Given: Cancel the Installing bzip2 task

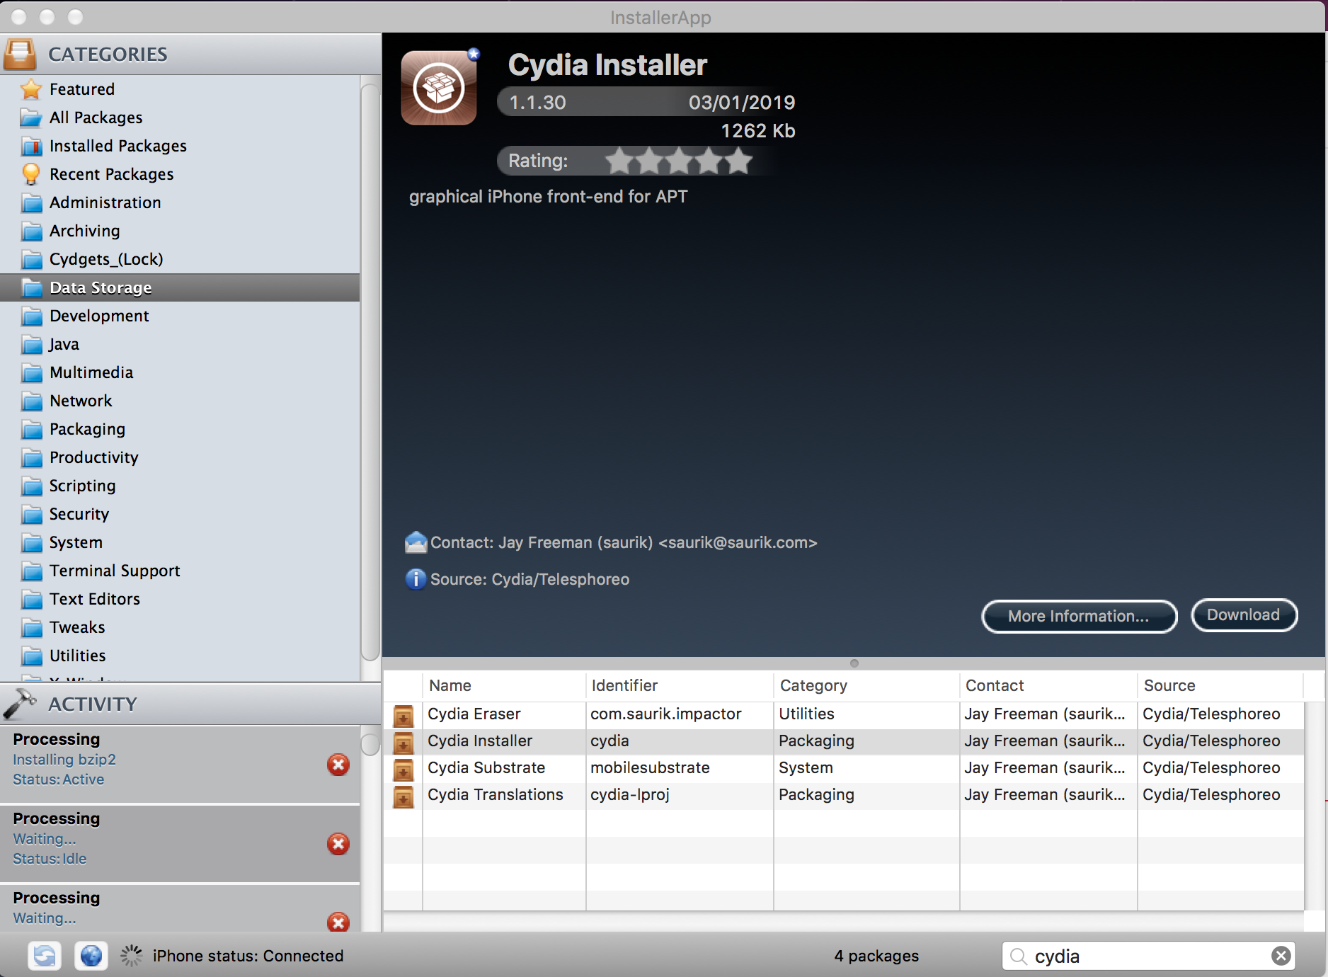Looking at the screenshot, I should point(338,765).
